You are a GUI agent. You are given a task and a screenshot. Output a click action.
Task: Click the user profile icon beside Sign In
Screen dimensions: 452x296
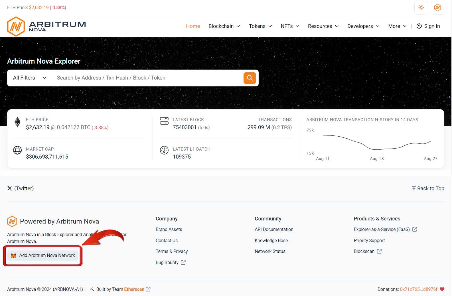419,26
